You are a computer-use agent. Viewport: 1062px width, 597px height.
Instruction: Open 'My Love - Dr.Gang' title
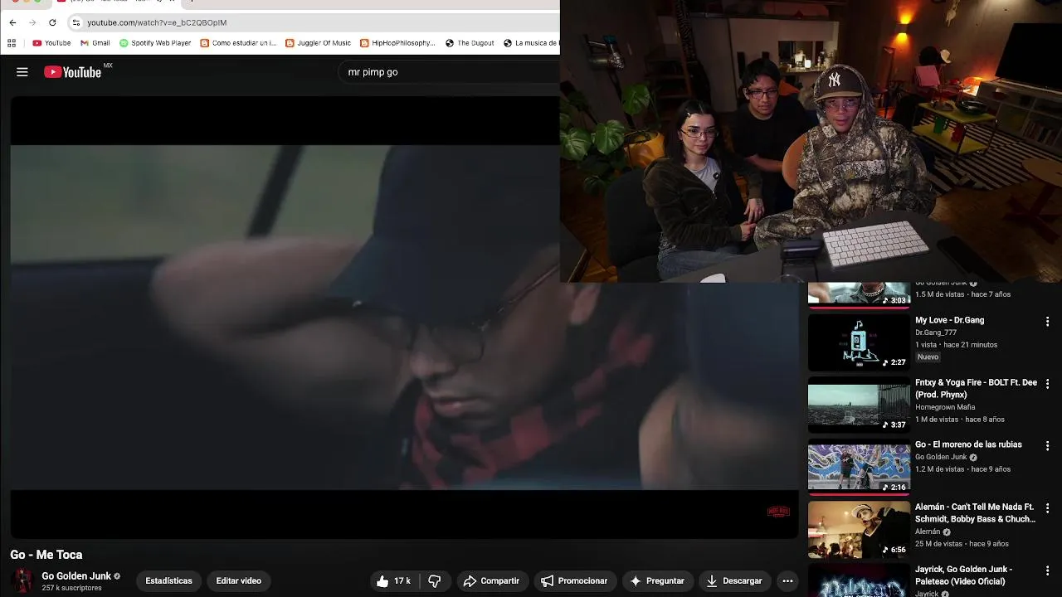(x=949, y=320)
